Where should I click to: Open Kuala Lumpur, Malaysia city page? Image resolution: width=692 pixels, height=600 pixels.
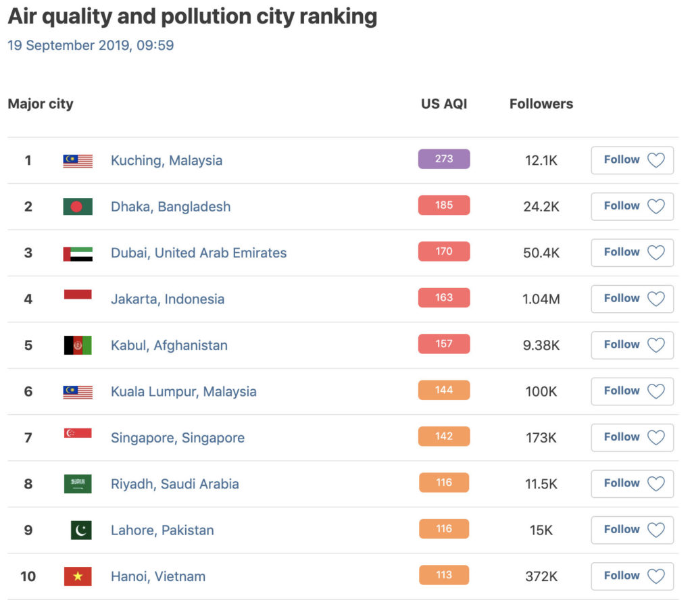(x=183, y=392)
